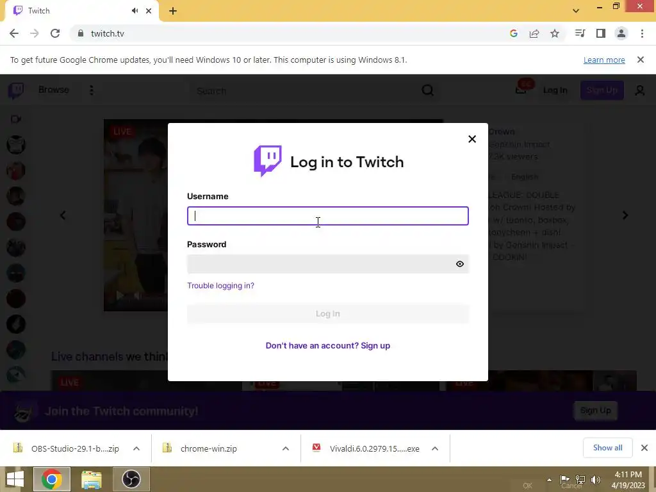Click the browser forward arrow
This screenshot has width=656, height=492.
point(35,33)
